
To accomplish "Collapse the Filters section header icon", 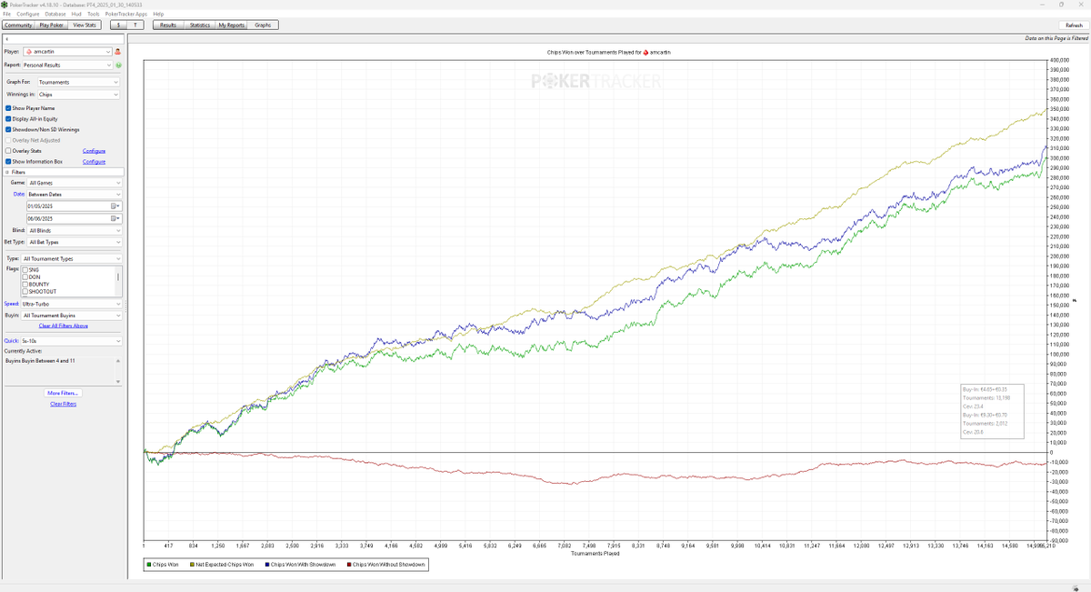I will click(8, 172).
